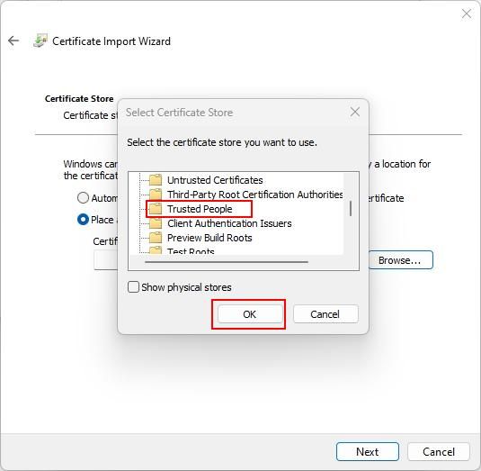Image resolution: width=481 pixels, height=471 pixels.
Task: Choose Third-Party Root Certification Authorities store label
Action: (x=255, y=195)
